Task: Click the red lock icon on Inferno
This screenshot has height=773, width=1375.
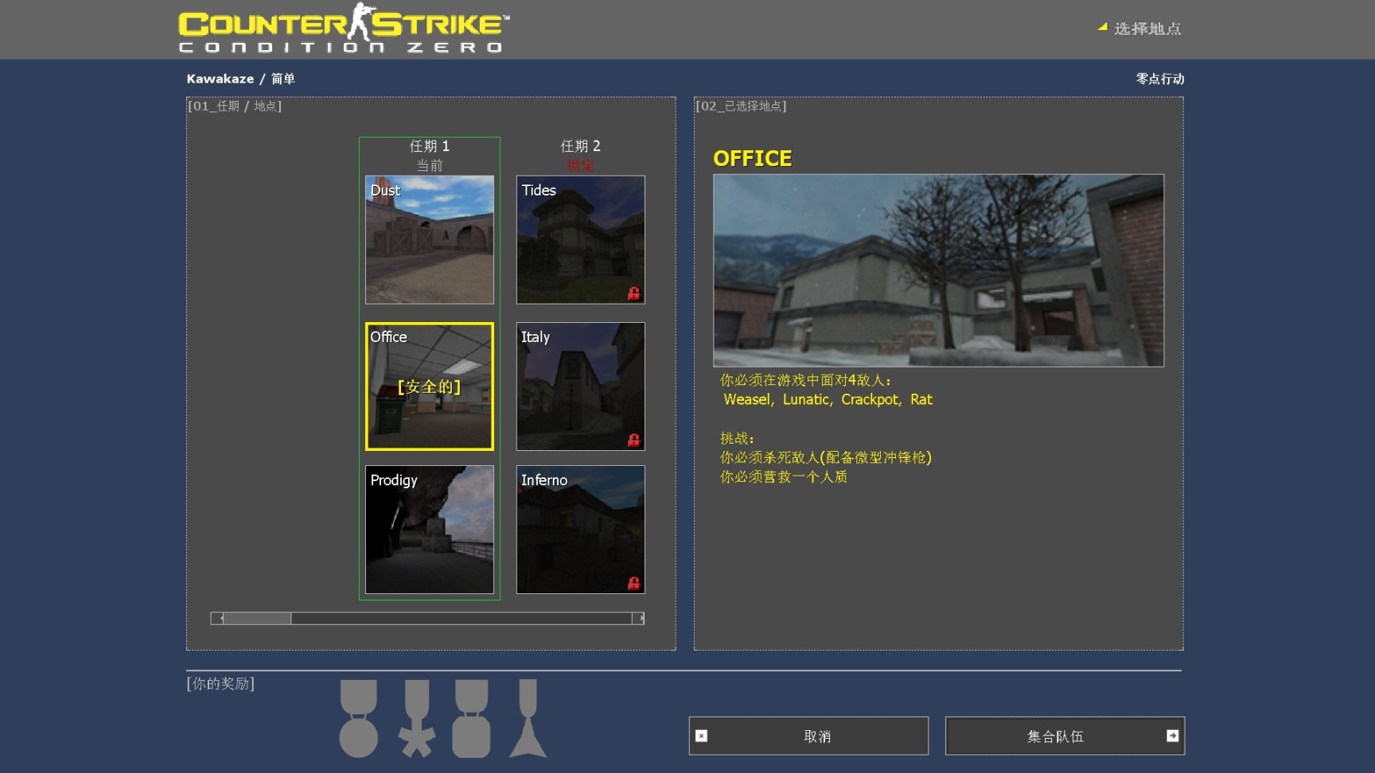Action: 633,583
